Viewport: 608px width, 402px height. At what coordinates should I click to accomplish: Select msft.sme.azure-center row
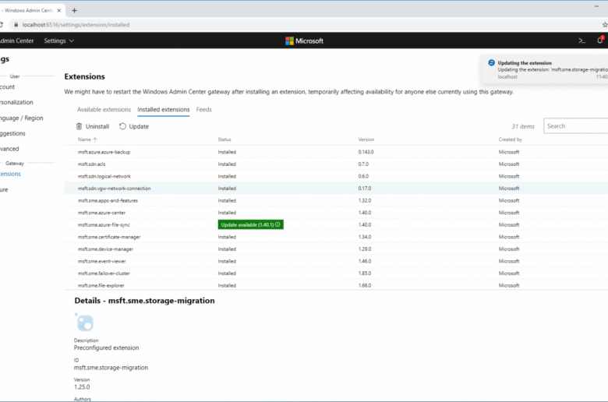[x=336, y=213]
